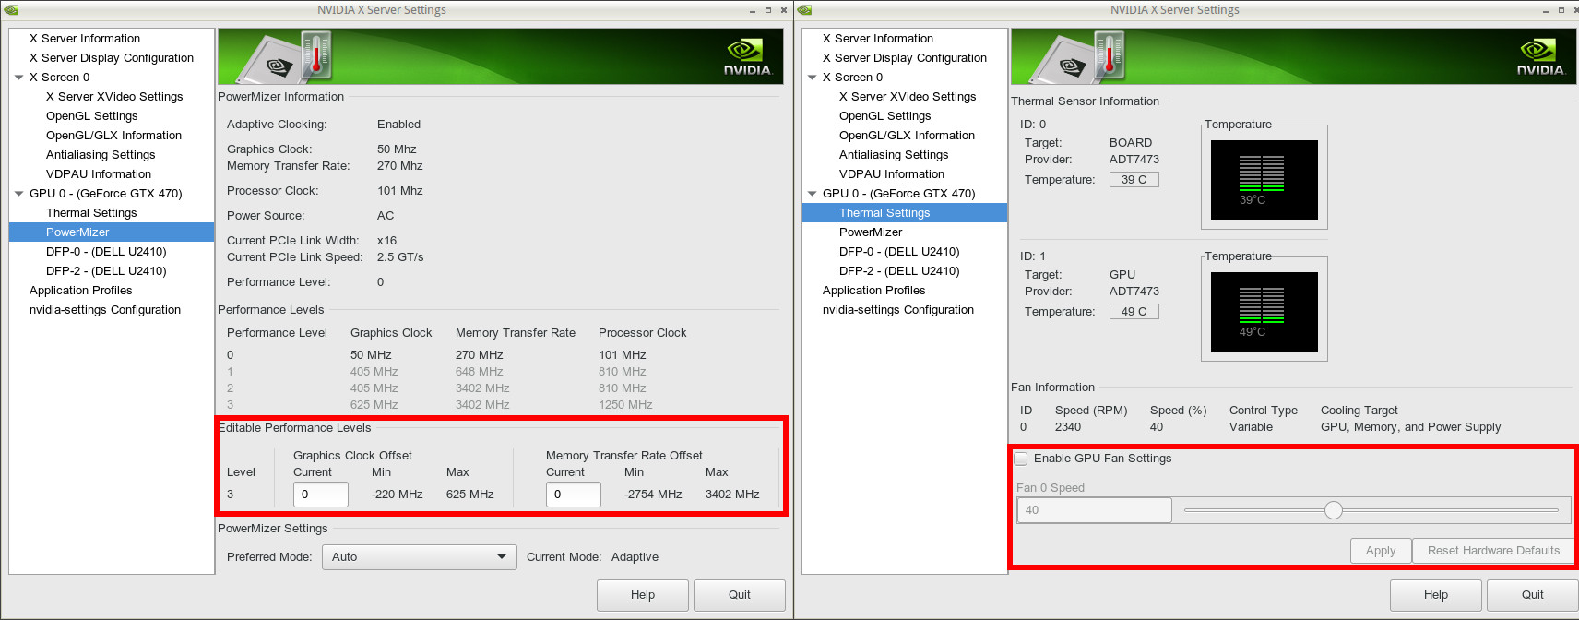Collapse GPU 0 tree node in left window
The height and width of the screenshot is (620, 1579).
(19, 194)
